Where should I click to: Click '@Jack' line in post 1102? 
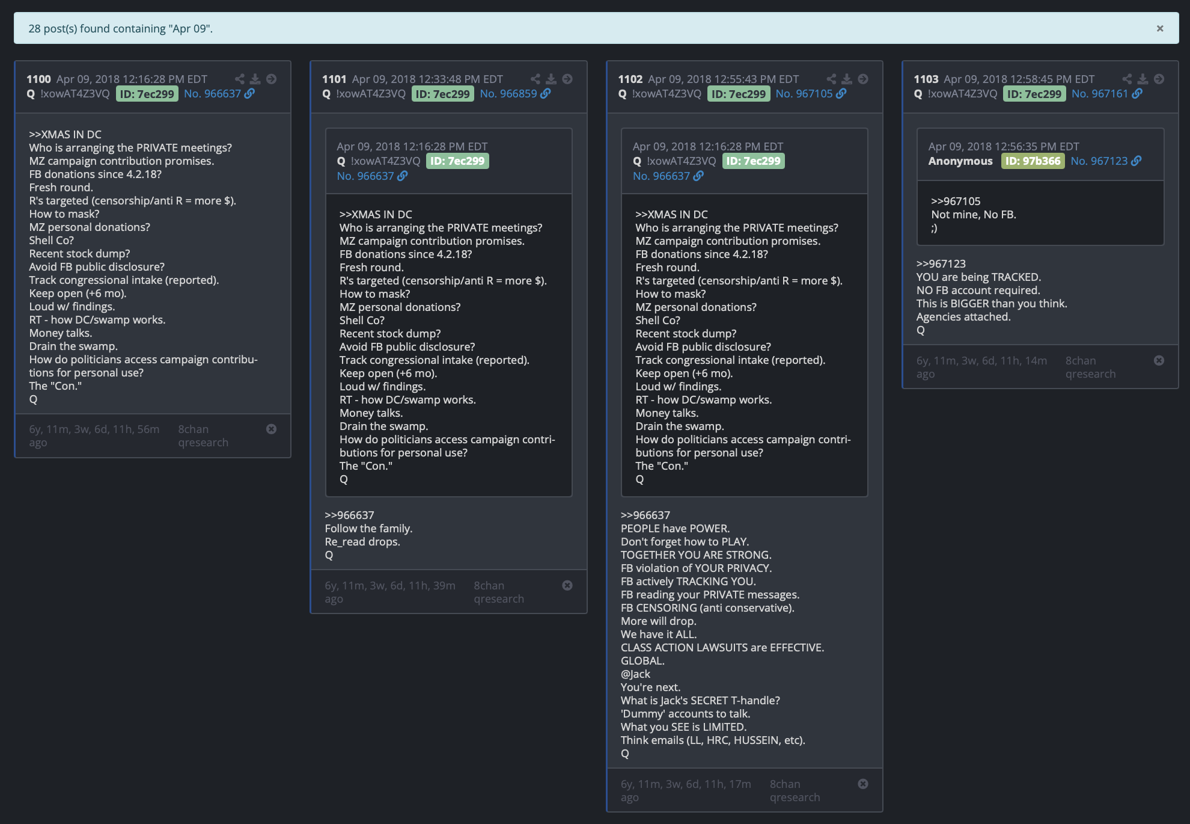point(635,674)
